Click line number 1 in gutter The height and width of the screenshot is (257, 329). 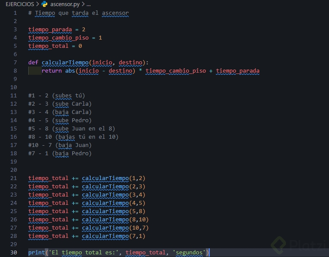coord(15,13)
